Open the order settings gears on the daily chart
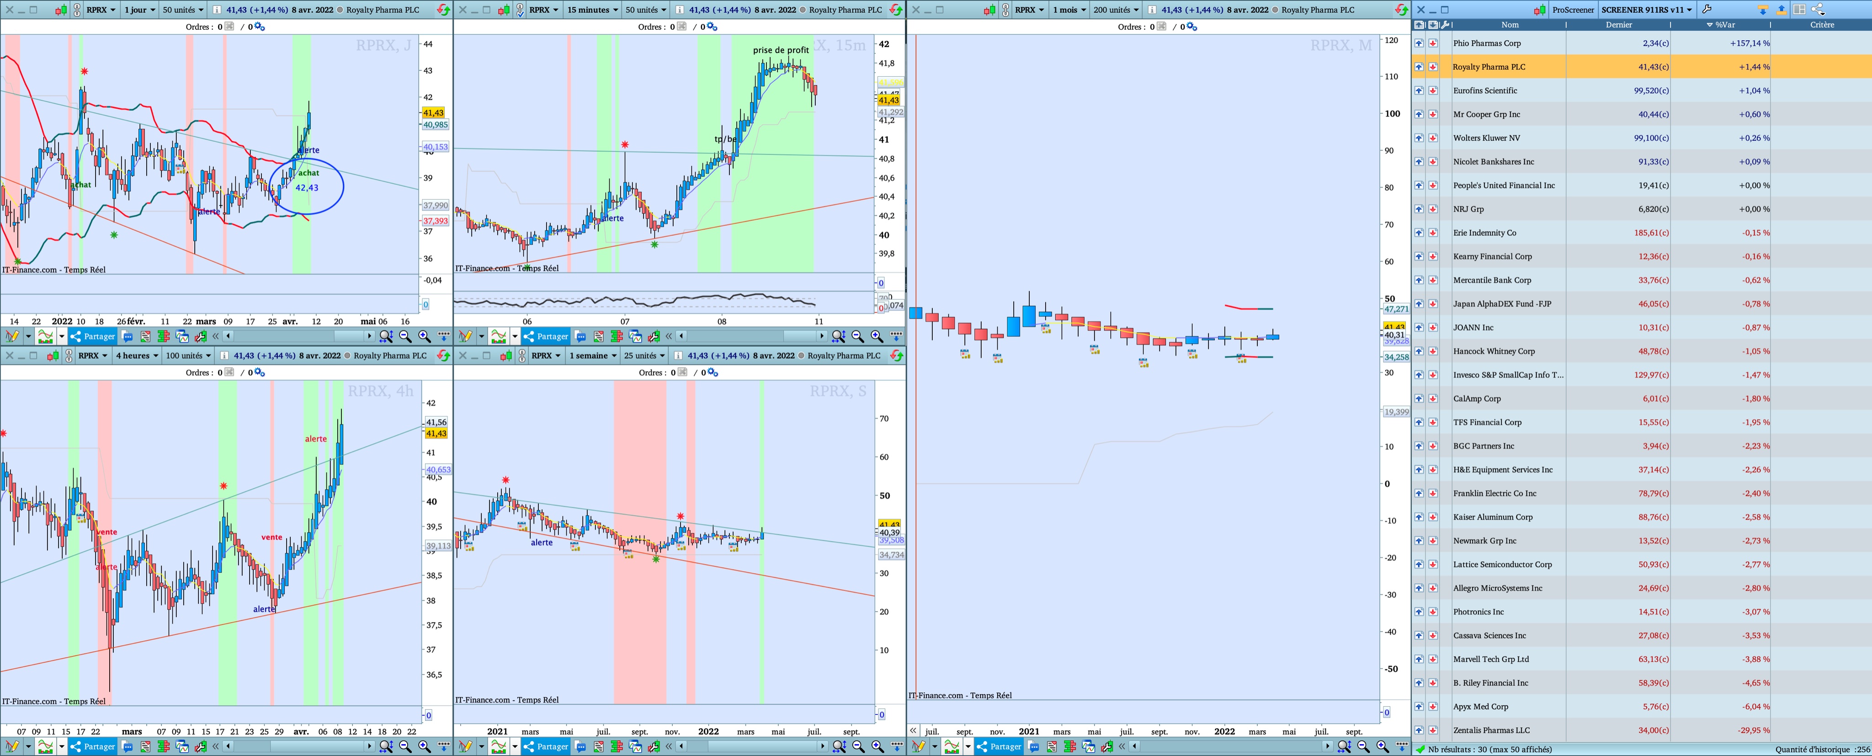The height and width of the screenshot is (756, 1872). tap(260, 27)
